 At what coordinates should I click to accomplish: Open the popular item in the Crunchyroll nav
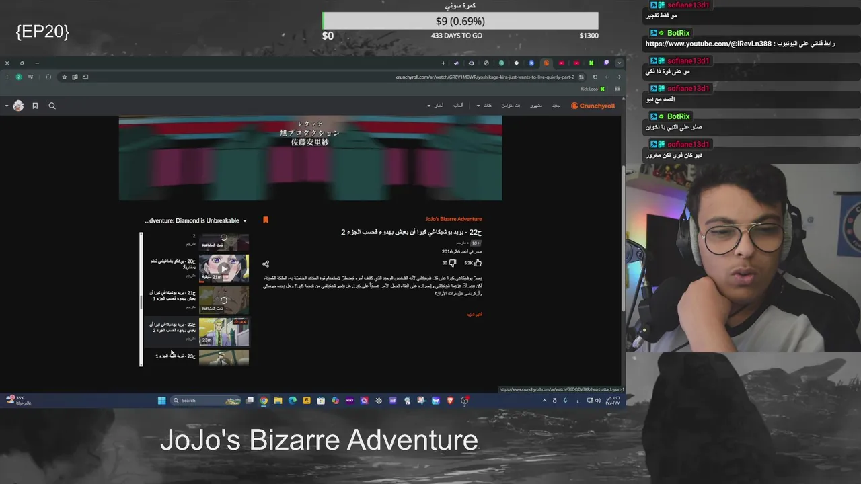click(x=536, y=106)
